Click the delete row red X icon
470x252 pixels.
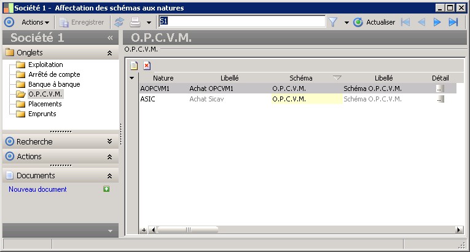[x=147, y=66]
